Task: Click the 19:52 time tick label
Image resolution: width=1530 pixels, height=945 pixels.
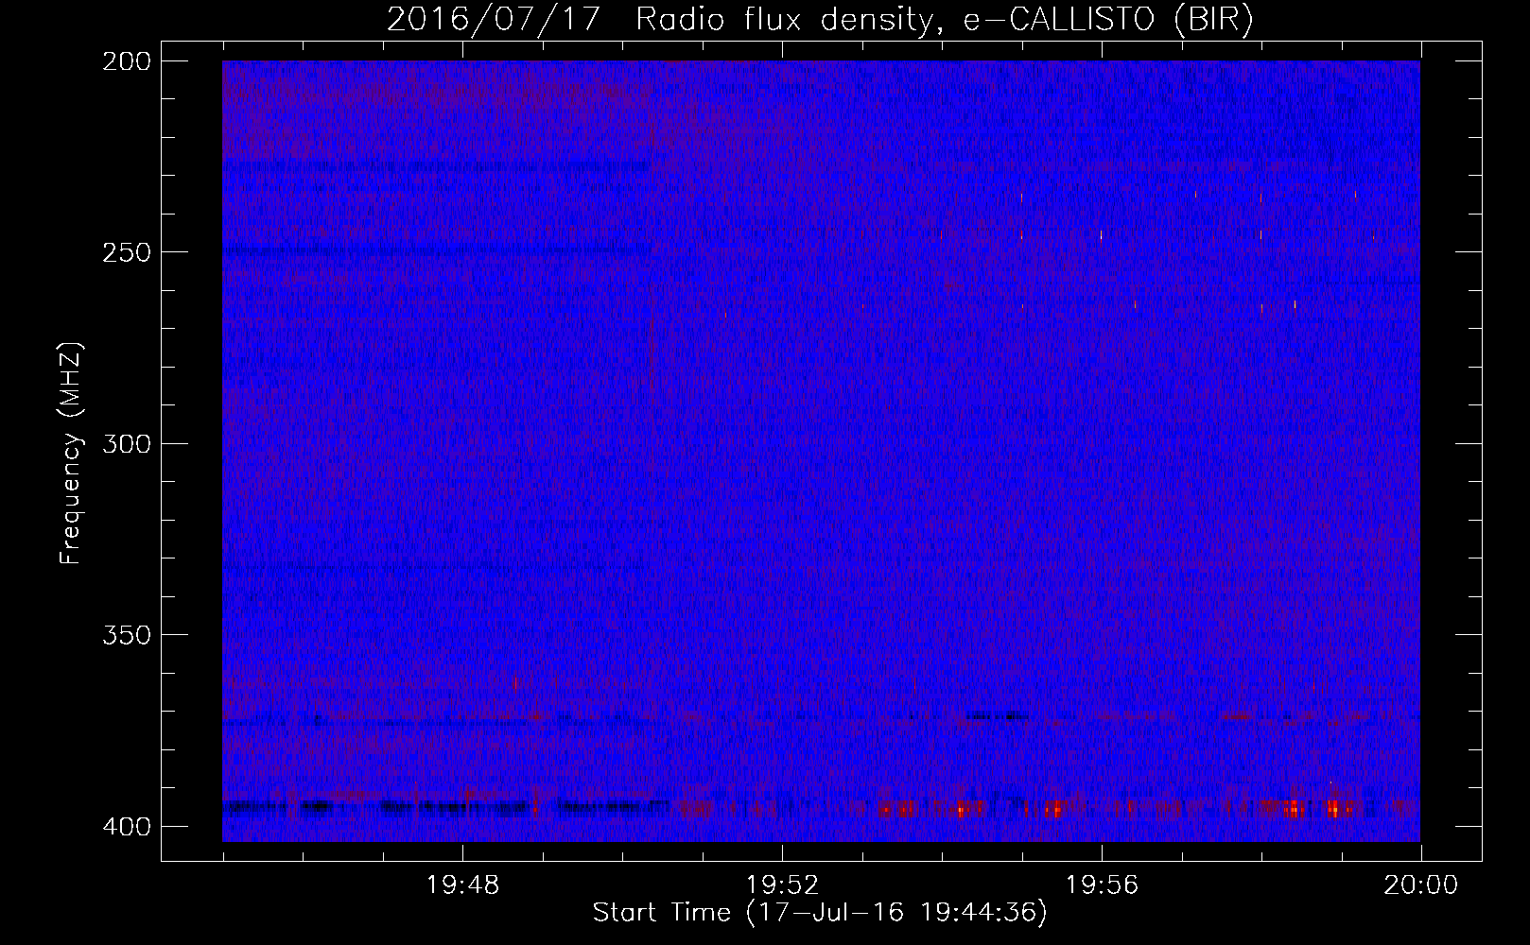Action: [783, 885]
